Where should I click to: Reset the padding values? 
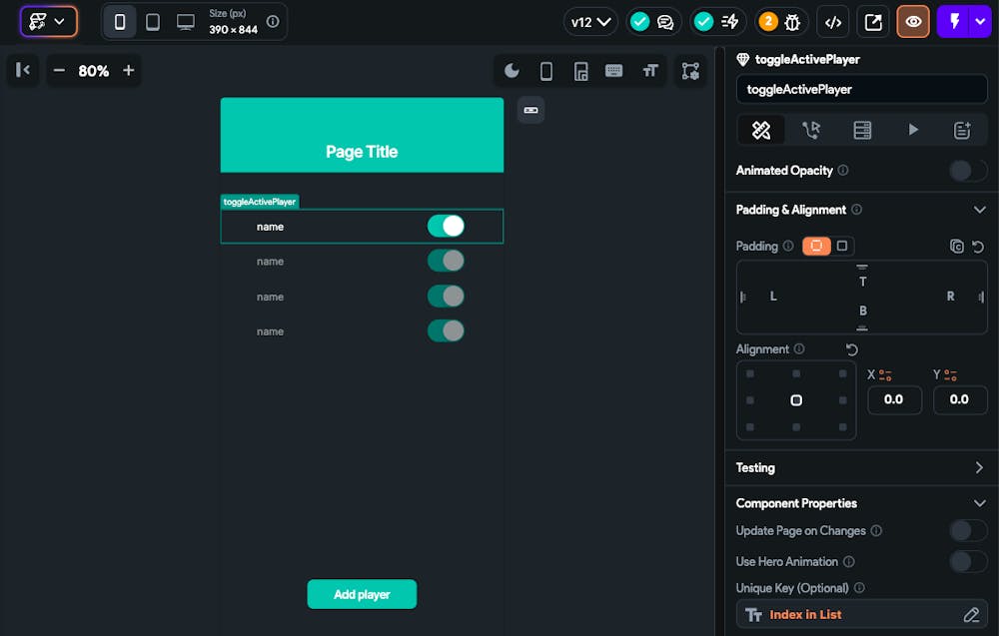tap(978, 247)
